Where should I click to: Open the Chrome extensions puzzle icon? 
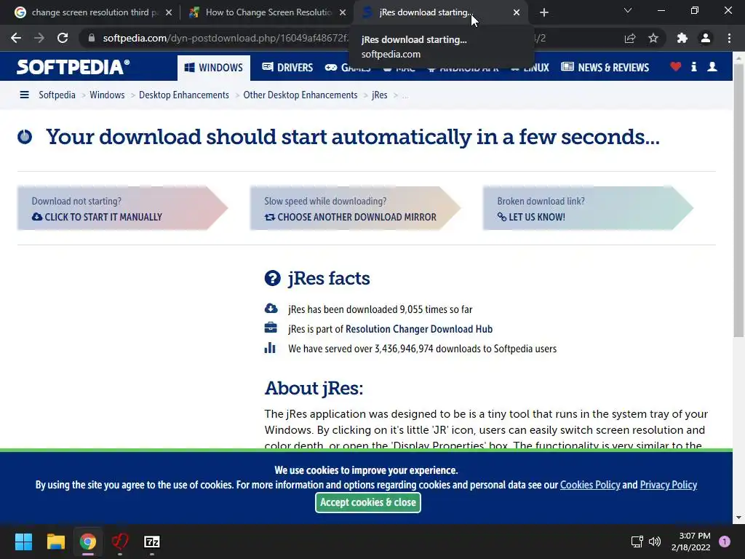(x=682, y=38)
